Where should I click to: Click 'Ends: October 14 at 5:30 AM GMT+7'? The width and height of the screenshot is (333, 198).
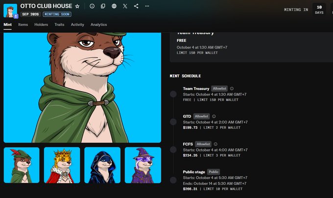point(214,183)
